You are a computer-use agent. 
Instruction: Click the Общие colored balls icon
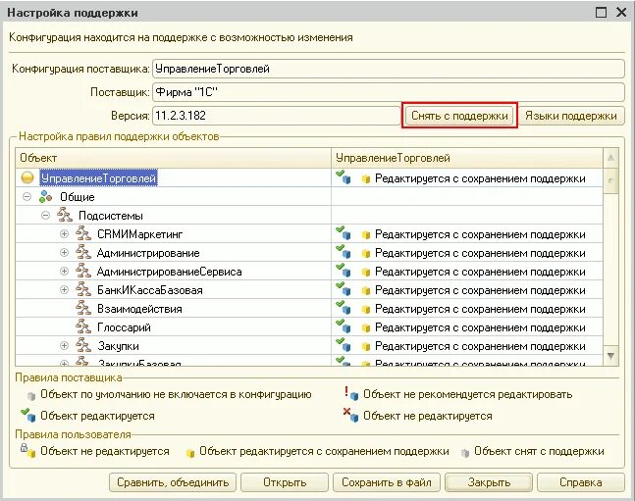[x=46, y=197]
